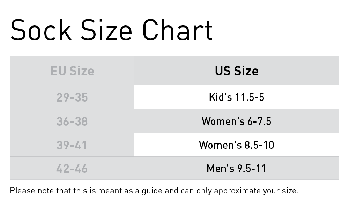Select the Men's 9.5-11 cell
Image resolution: width=349 pixels, height=214 pixels.
[x=237, y=169]
